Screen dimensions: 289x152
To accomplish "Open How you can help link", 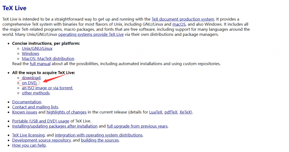I will point(29,145).
